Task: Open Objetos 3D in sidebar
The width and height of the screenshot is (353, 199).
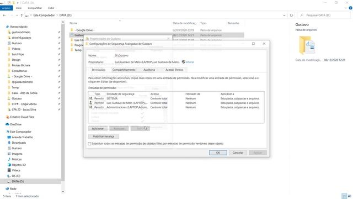Action: click(x=17, y=165)
